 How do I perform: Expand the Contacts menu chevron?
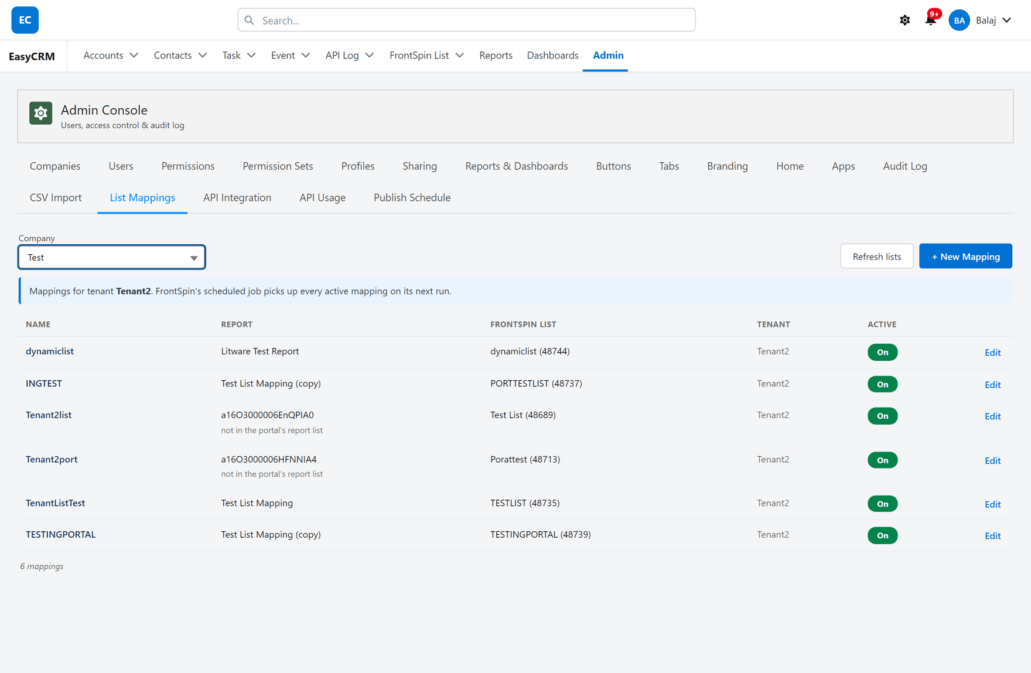[203, 55]
